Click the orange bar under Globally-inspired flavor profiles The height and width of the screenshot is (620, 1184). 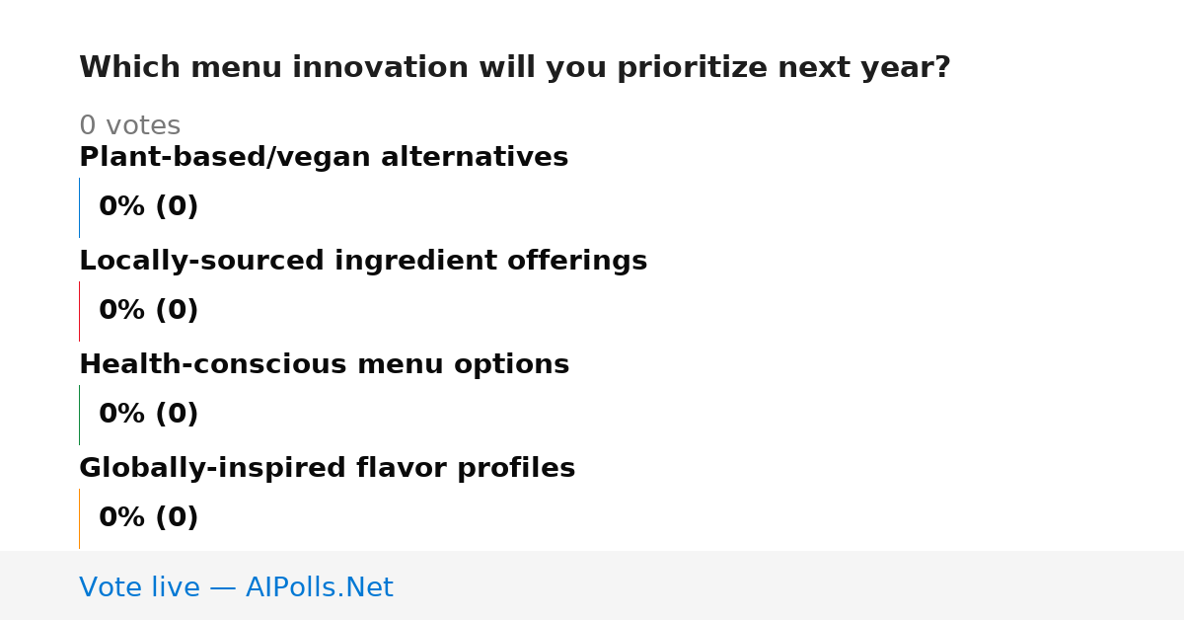coord(79,518)
